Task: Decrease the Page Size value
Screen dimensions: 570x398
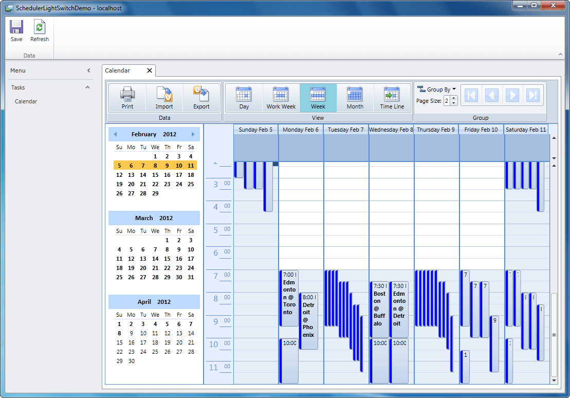Action: click(x=454, y=103)
